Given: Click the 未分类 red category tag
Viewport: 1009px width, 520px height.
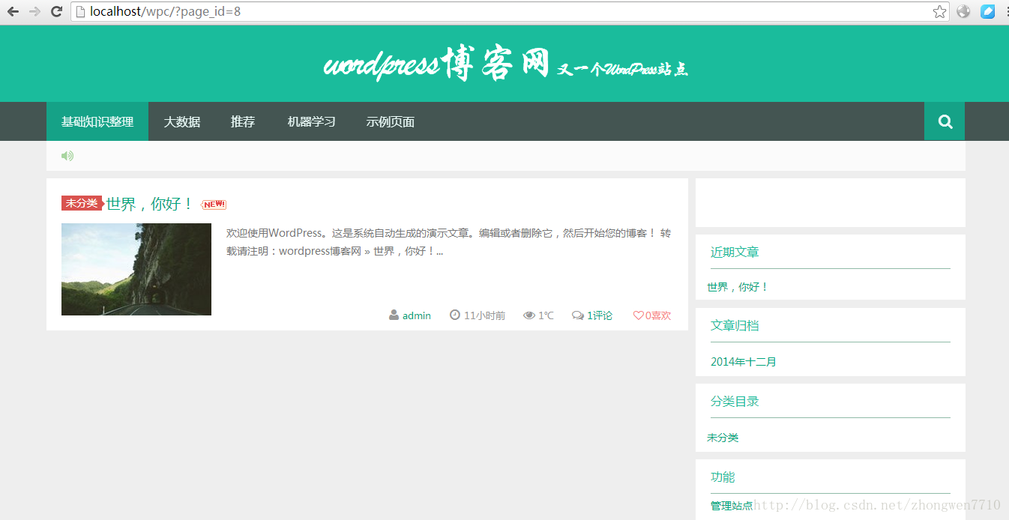Looking at the screenshot, I should (82, 203).
